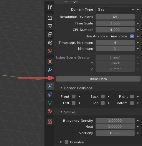142x146 pixels.
Task: Open the Render properties tab
Action: pyautogui.click(x=50, y=18)
